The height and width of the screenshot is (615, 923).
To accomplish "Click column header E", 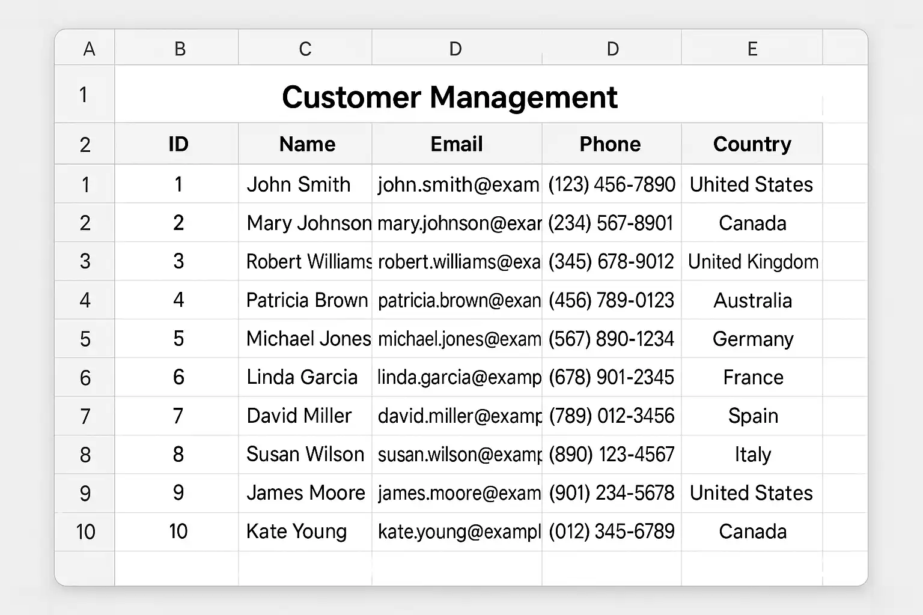I will tap(752, 49).
